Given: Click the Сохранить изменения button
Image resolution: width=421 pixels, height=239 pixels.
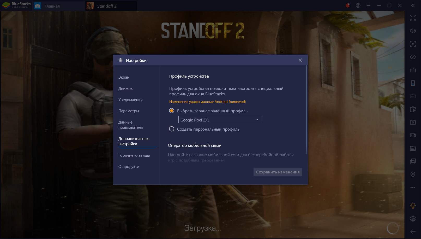Looking at the screenshot, I should 278,172.
